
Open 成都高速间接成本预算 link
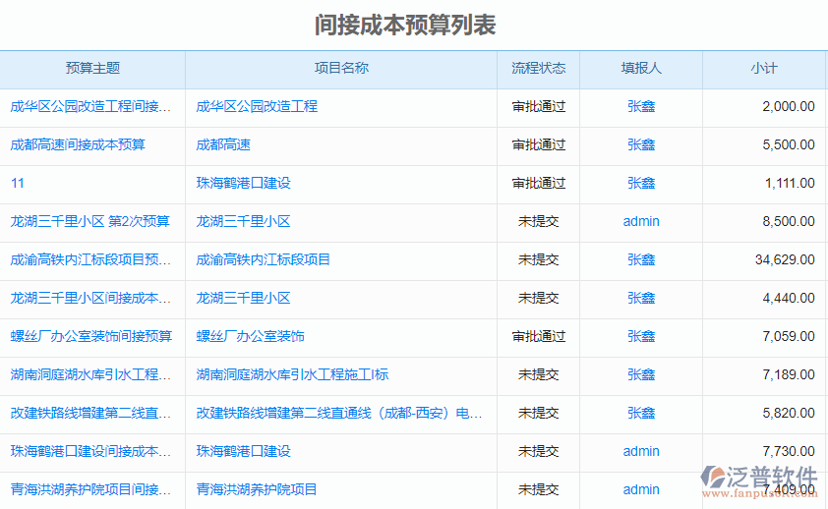[x=78, y=144]
